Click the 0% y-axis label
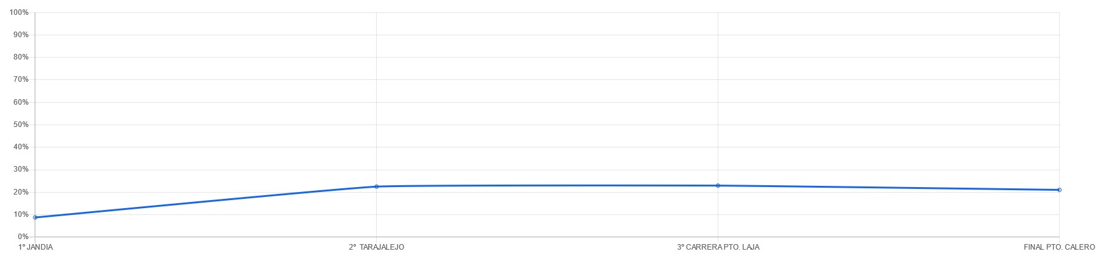The width and height of the screenshot is (1105, 267). (x=23, y=237)
